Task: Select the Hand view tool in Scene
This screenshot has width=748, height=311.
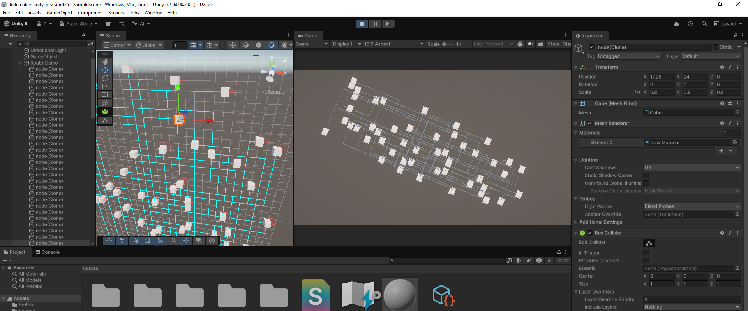Action: pos(105,61)
